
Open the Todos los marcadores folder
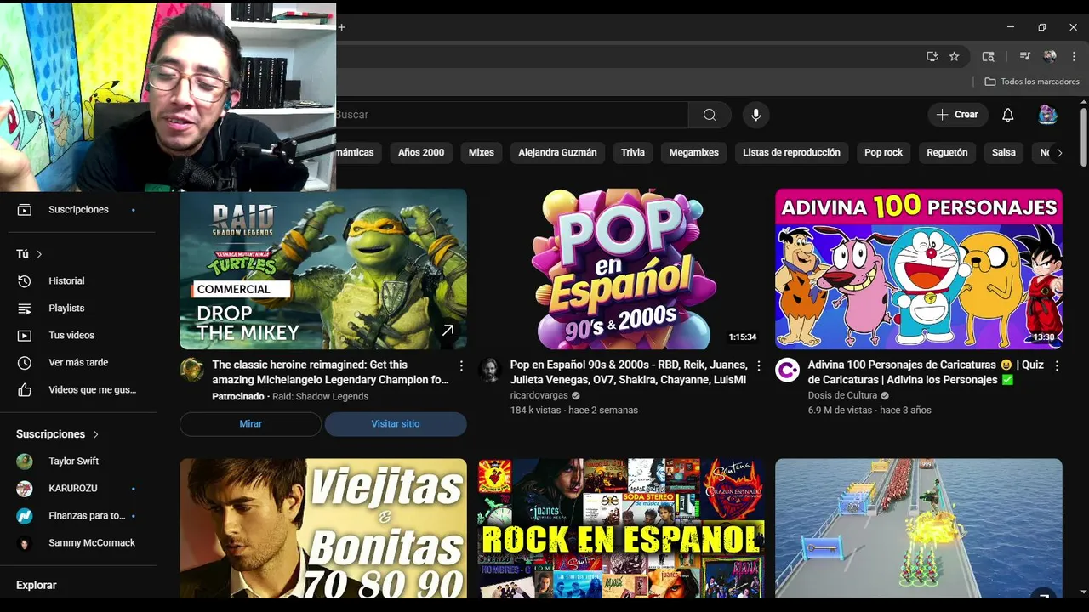coord(1031,82)
